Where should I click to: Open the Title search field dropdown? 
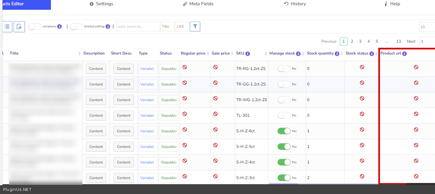tap(167, 27)
